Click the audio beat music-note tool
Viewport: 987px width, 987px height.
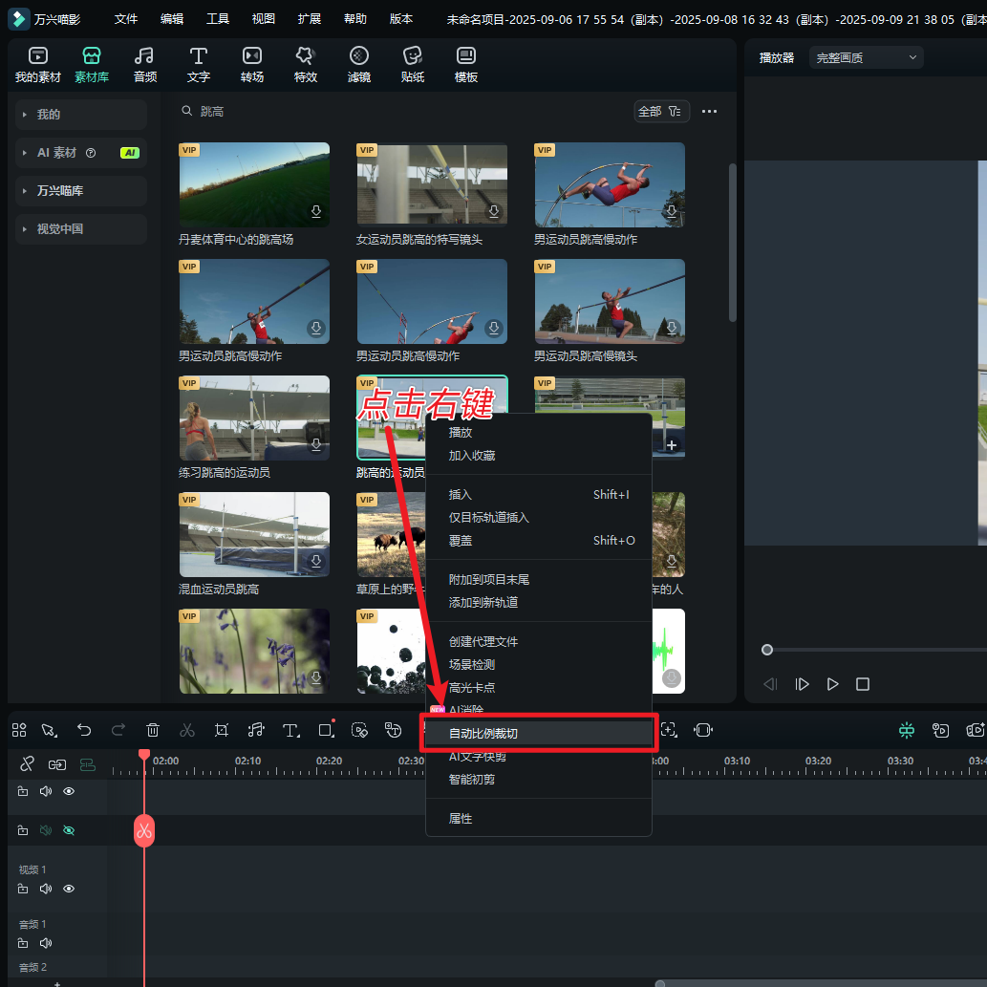(255, 730)
